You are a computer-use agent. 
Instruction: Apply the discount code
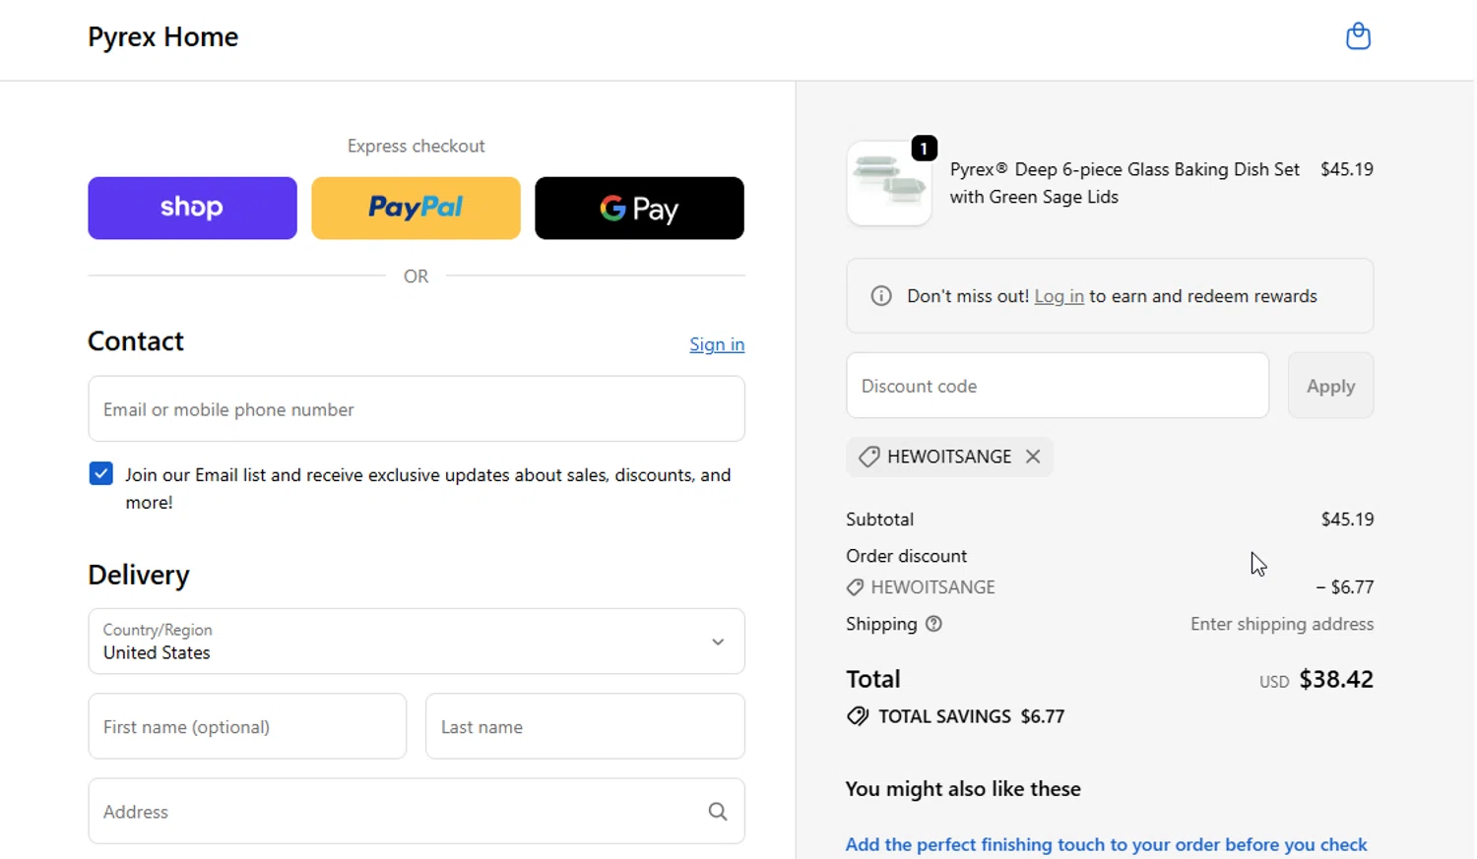pos(1330,386)
